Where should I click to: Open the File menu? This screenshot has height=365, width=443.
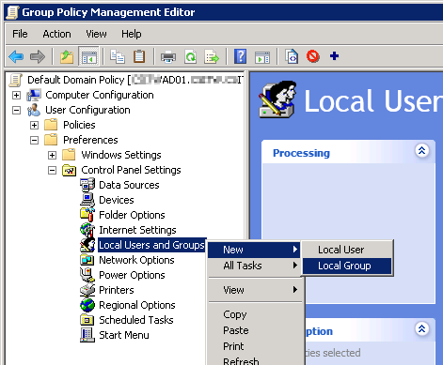[x=20, y=34]
